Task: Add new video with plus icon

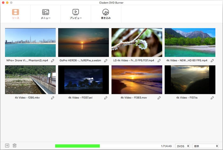Action: [x=7, y=146]
